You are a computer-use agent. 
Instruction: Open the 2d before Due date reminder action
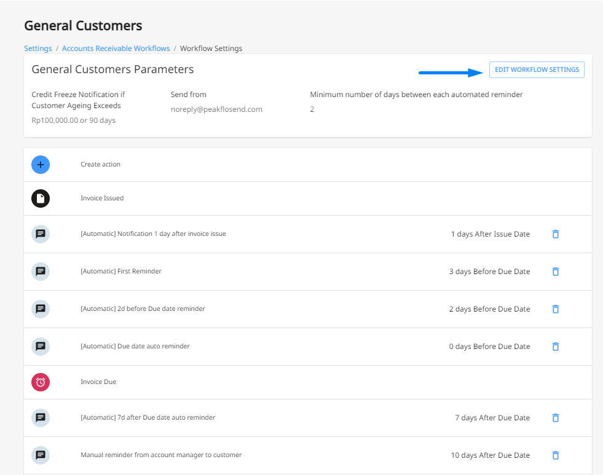coord(143,308)
